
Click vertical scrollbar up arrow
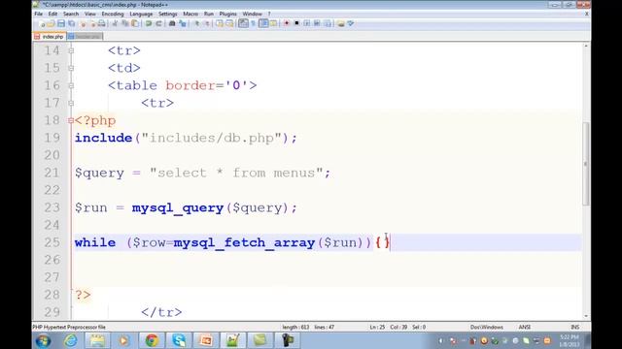pos(586,47)
